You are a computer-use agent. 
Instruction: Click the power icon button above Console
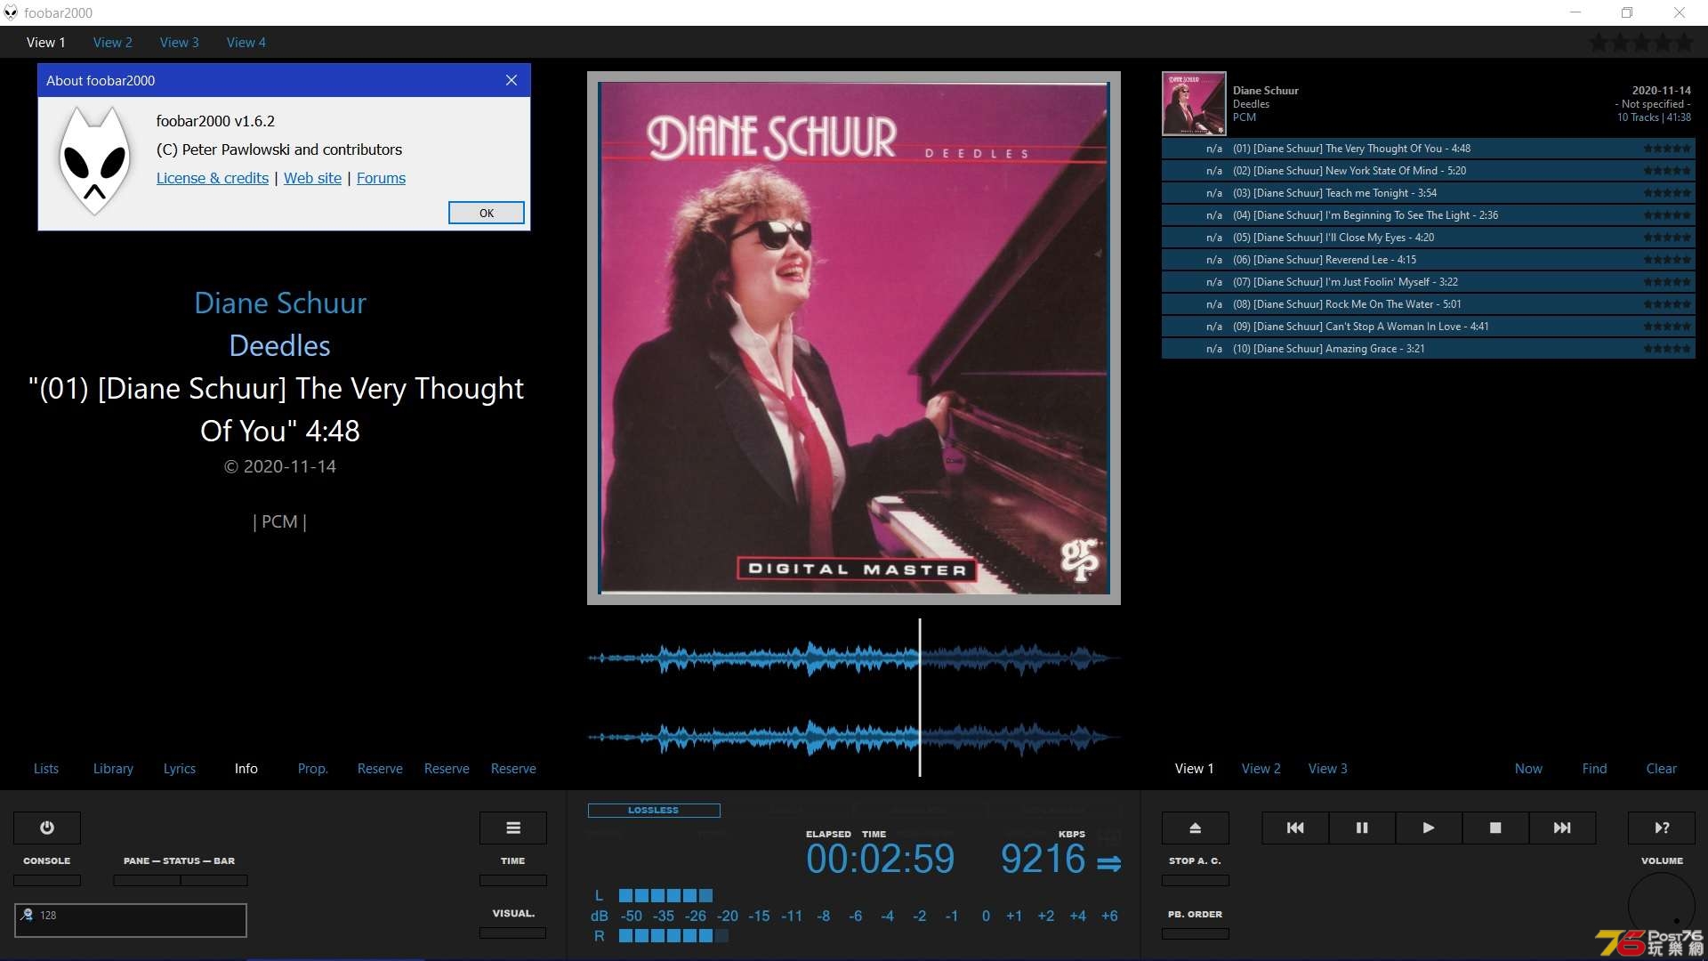[47, 828]
